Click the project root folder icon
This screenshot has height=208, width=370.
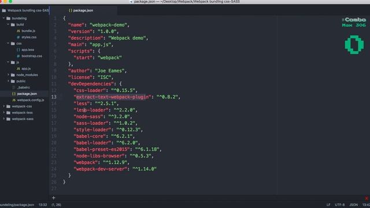click(x=4, y=10)
